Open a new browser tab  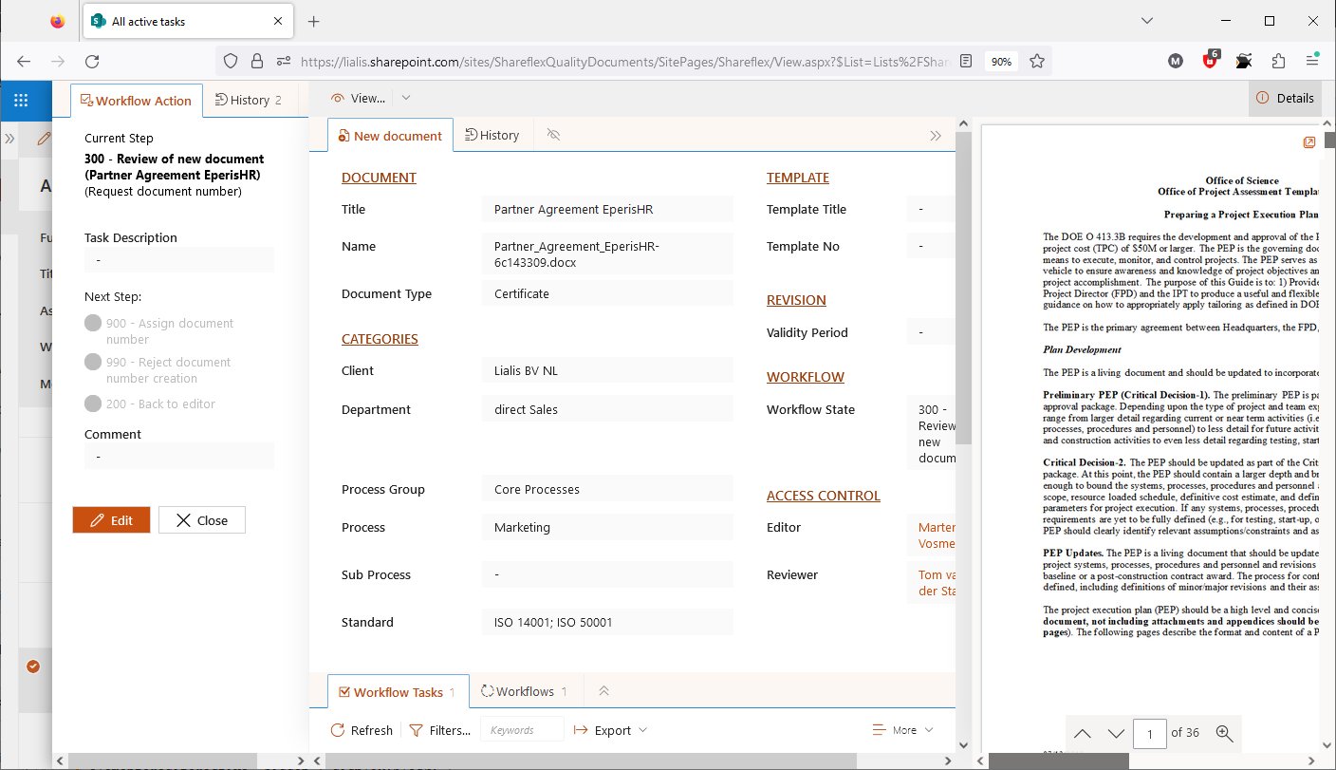pos(314,21)
